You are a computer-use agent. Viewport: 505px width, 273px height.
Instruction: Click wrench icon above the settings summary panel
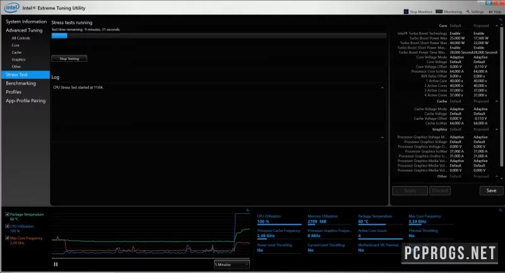point(500,20)
